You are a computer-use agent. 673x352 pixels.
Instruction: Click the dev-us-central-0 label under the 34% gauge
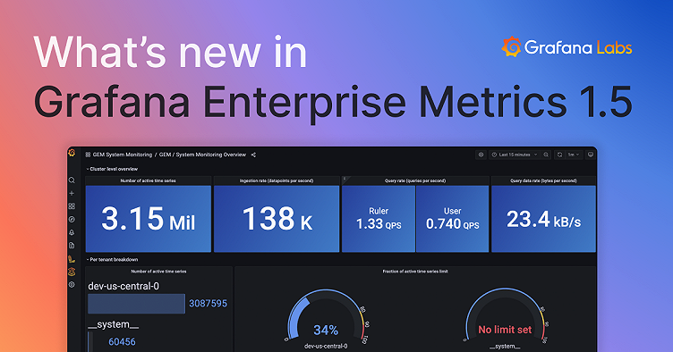pos(326,346)
